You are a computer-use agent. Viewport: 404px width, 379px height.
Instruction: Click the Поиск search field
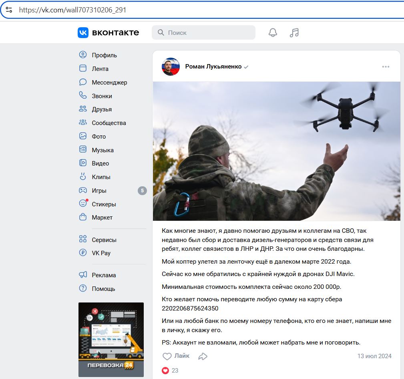203,32
